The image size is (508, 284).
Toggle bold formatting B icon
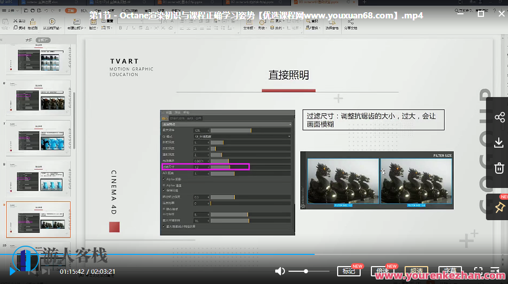[120, 28]
